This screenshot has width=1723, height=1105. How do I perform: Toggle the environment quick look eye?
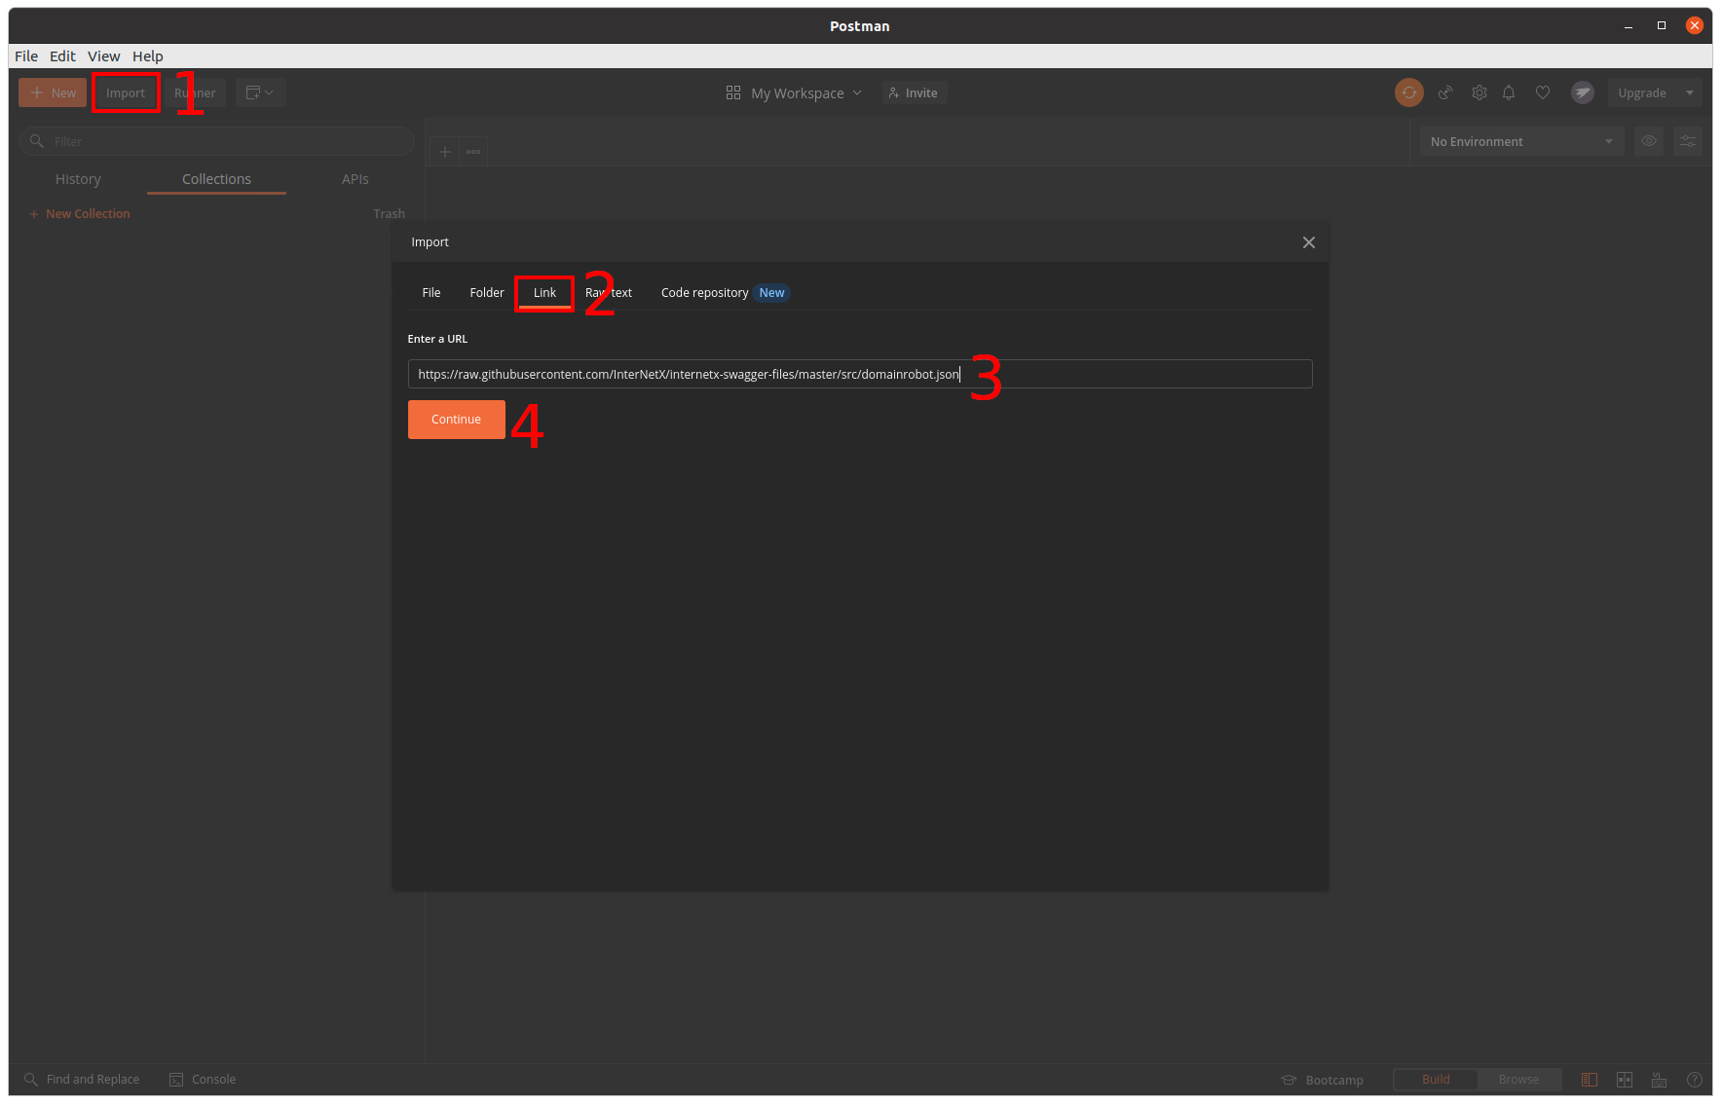[x=1649, y=142]
